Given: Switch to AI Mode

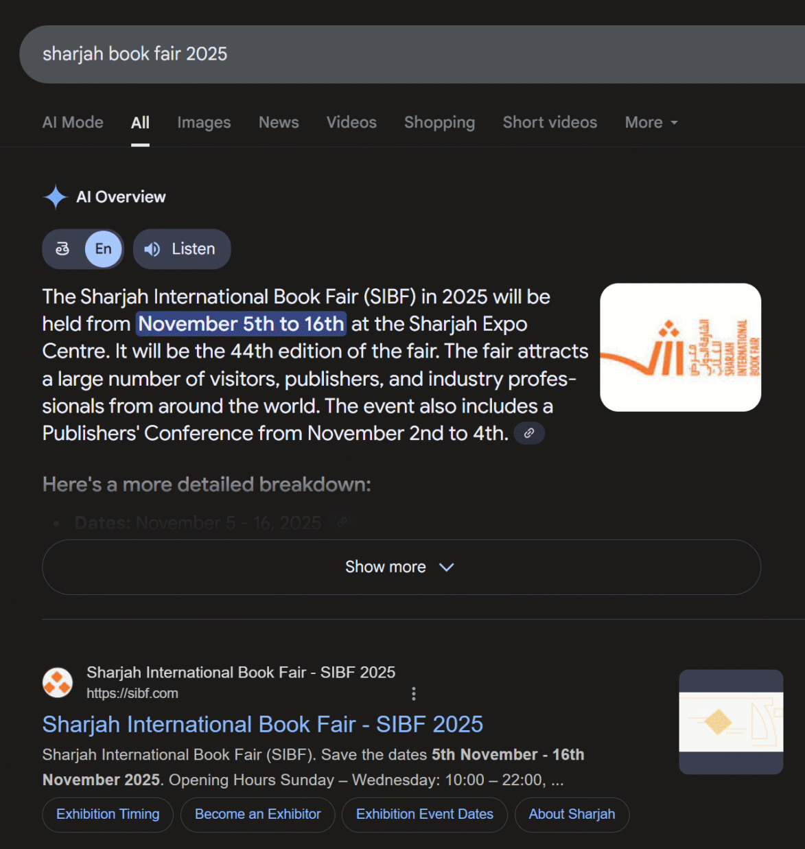Looking at the screenshot, I should [x=73, y=122].
